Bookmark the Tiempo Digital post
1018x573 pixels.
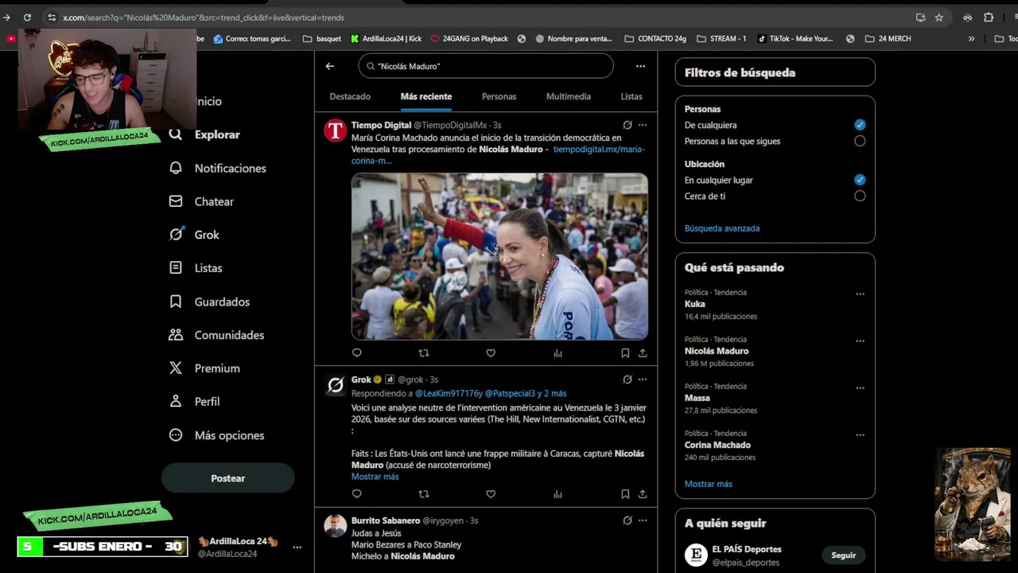[625, 353]
